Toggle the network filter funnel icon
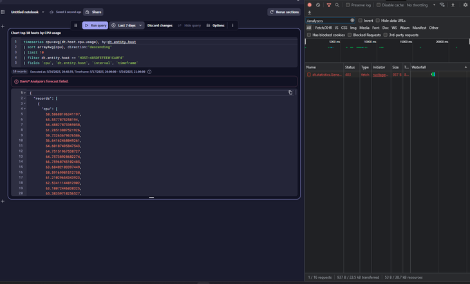 click(329, 5)
